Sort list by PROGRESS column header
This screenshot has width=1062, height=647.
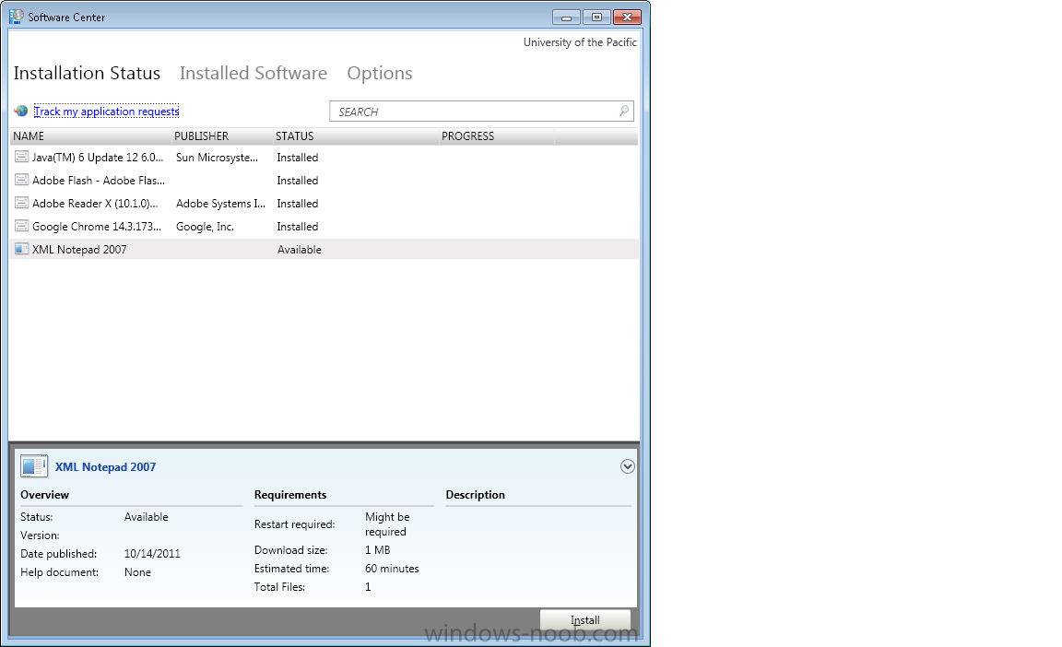point(497,136)
